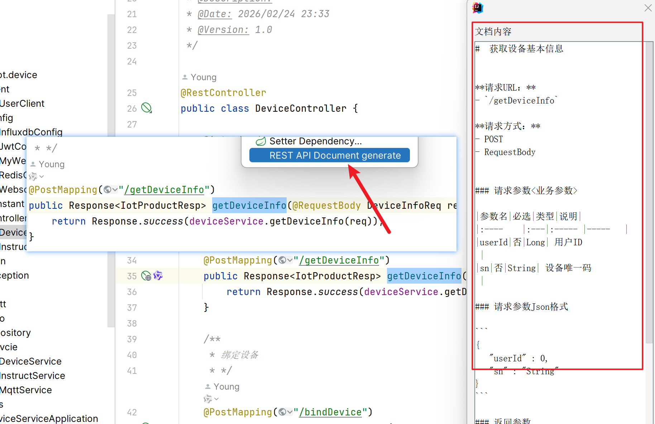Click line number 36 in the gutter
The height and width of the screenshot is (424, 655).
(132, 292)
